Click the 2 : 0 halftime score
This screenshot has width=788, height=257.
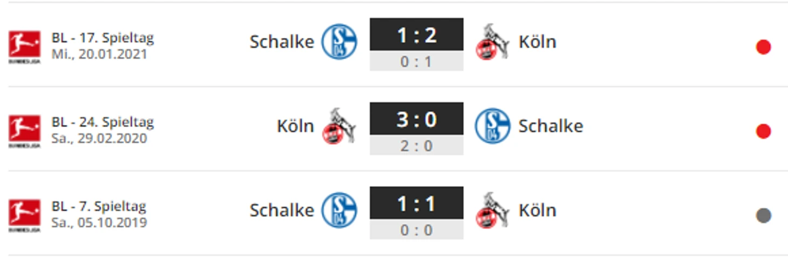(417, 146)
